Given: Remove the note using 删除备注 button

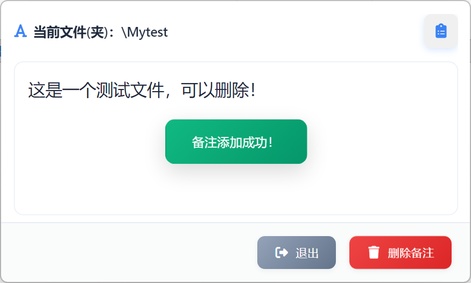Looking at the screenshot, I should click(400, 252).
